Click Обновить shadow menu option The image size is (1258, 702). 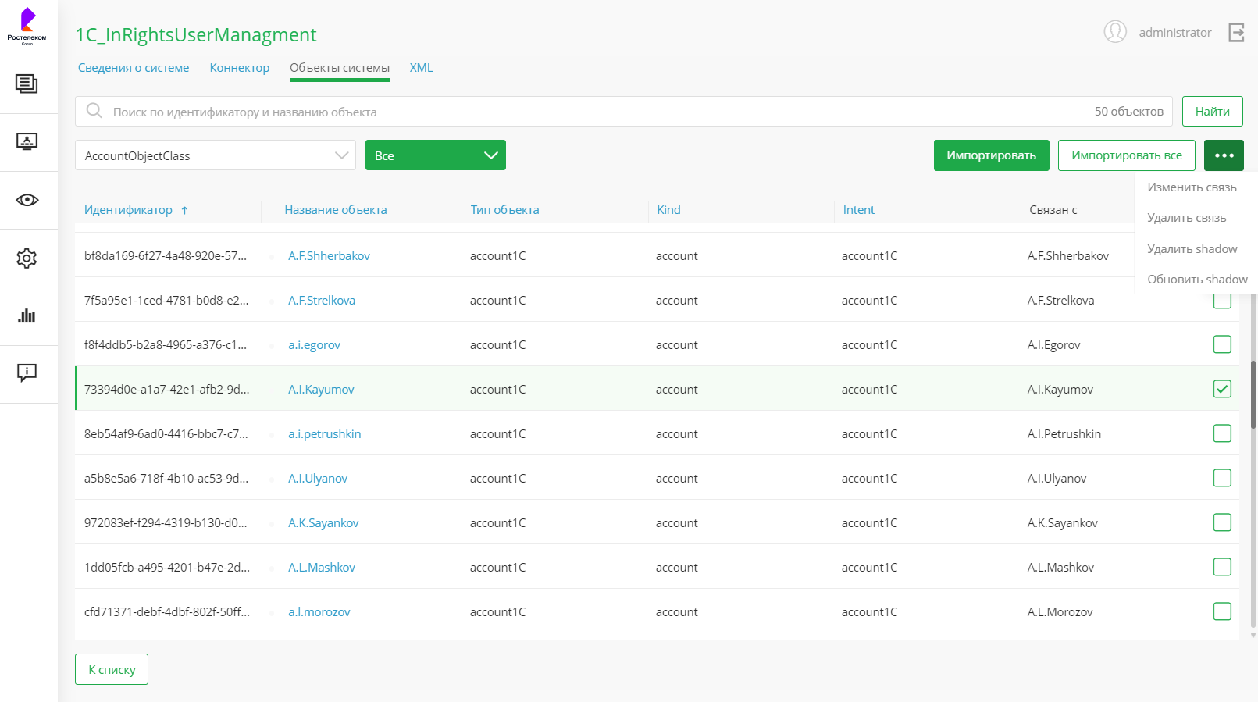click(1197, 280)
